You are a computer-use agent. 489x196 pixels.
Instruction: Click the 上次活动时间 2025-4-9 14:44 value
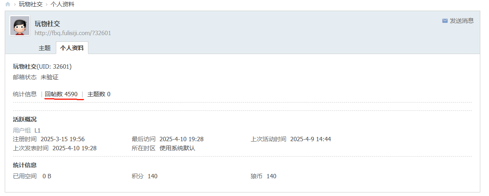pyautogui.click(x=310, y=139)
